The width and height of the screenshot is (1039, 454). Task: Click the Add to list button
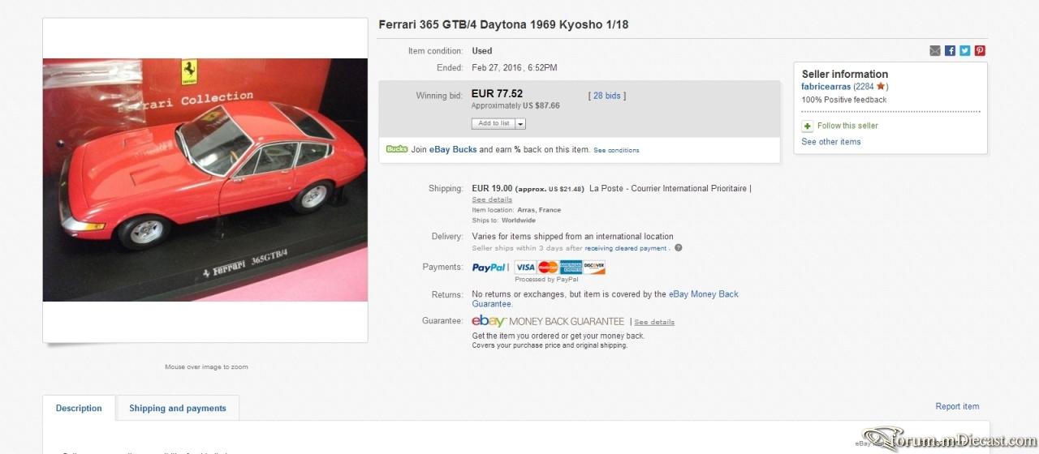(494, 124)
